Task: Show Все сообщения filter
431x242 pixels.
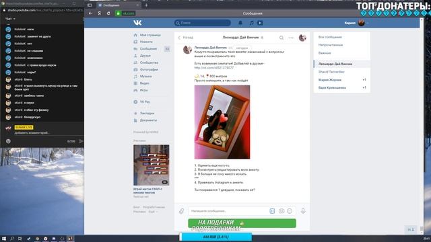Action: click(x=330, y=37)
